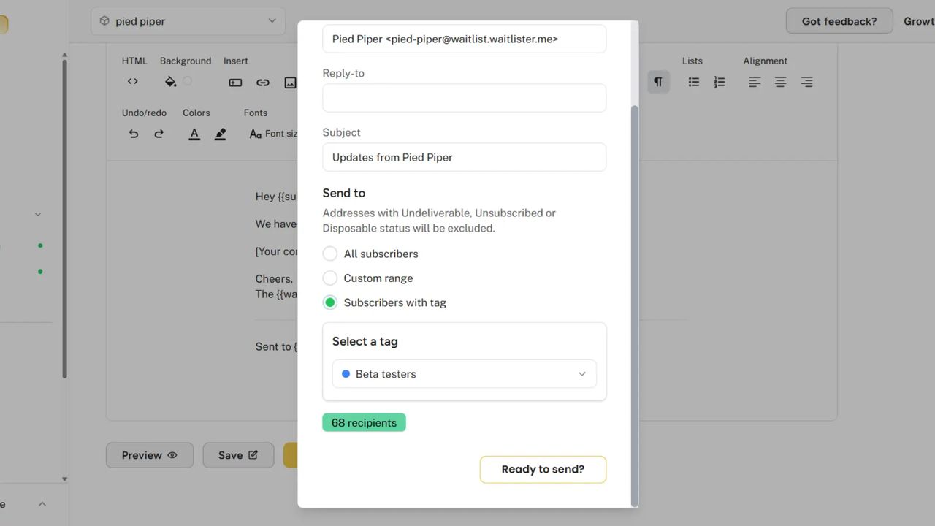Click the insert link icon
Image resolution: width=935 pixels, height=526 pixels.
pyautogui.click(x=263, y=82)
